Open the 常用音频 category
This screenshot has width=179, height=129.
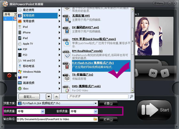tap(28, 21)
